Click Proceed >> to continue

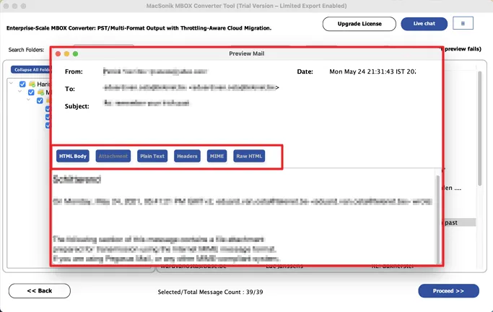point(449,291)
